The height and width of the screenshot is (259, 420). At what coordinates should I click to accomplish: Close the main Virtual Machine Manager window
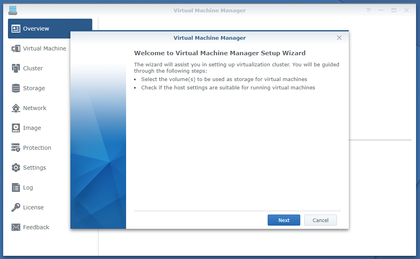click(x=406, y=10)
